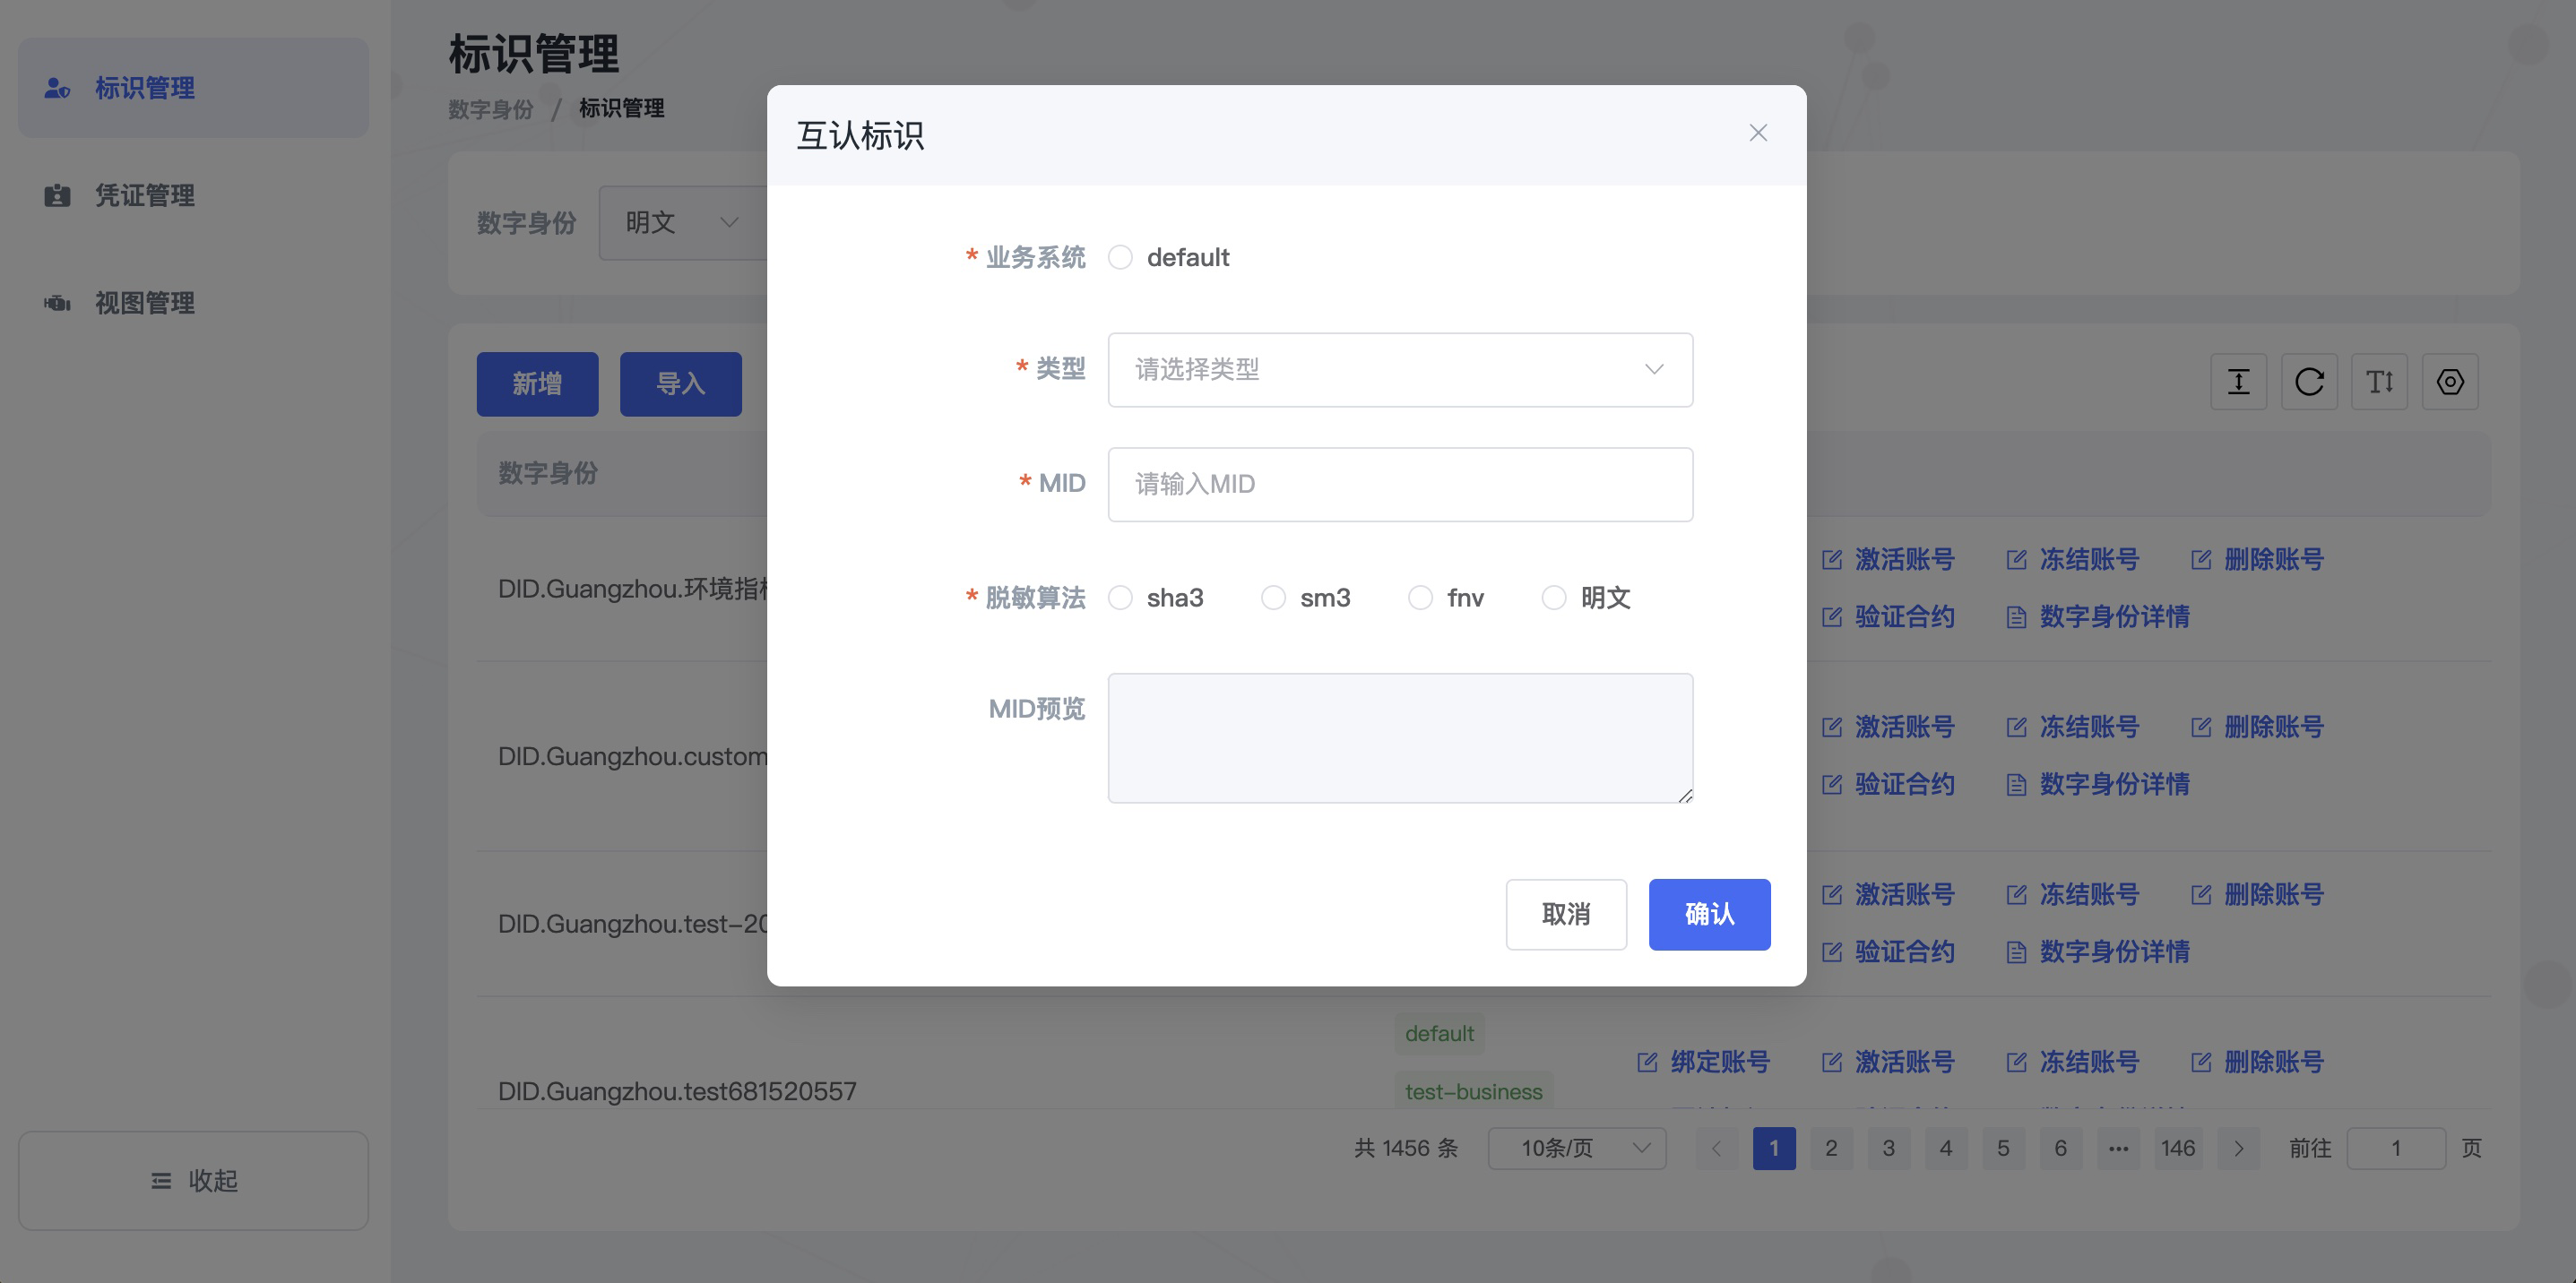Click the 视图管理 sidebar icon
Screen dimensions: 2576x1283
click(x=57, y=303)
